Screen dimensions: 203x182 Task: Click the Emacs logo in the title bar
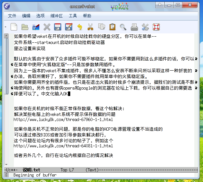7,6
